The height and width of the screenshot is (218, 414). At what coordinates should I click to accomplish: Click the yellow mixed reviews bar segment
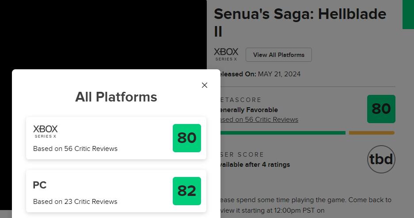pos(372,133)
